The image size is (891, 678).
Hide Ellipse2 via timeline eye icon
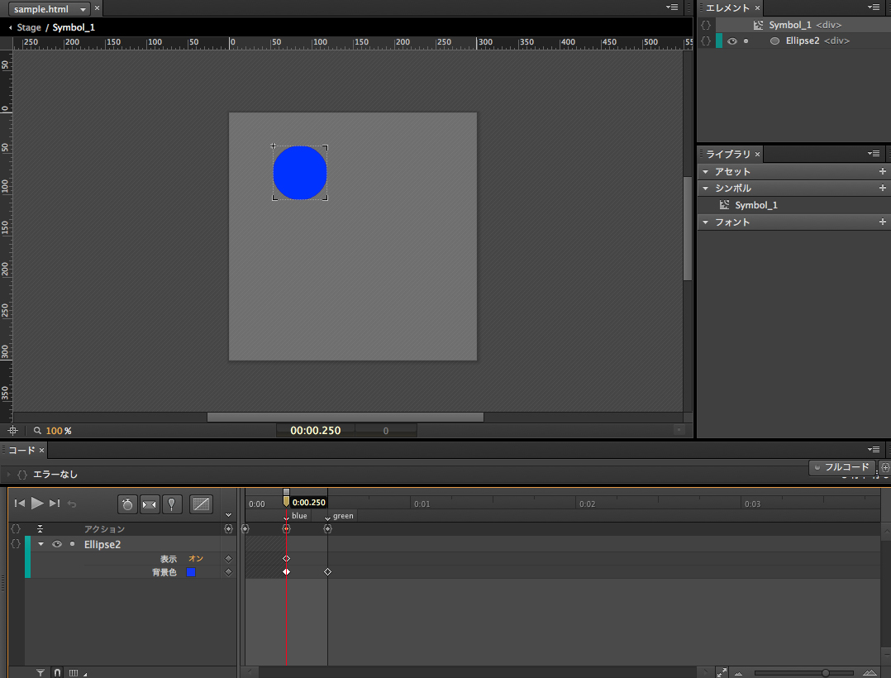pyautogui.click(x=57, y=544)
